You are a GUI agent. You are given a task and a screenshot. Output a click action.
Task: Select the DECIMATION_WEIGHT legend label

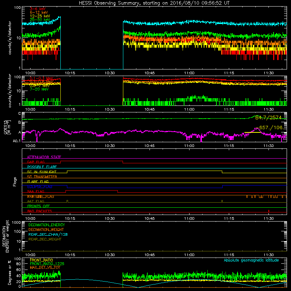coord(46,230)
